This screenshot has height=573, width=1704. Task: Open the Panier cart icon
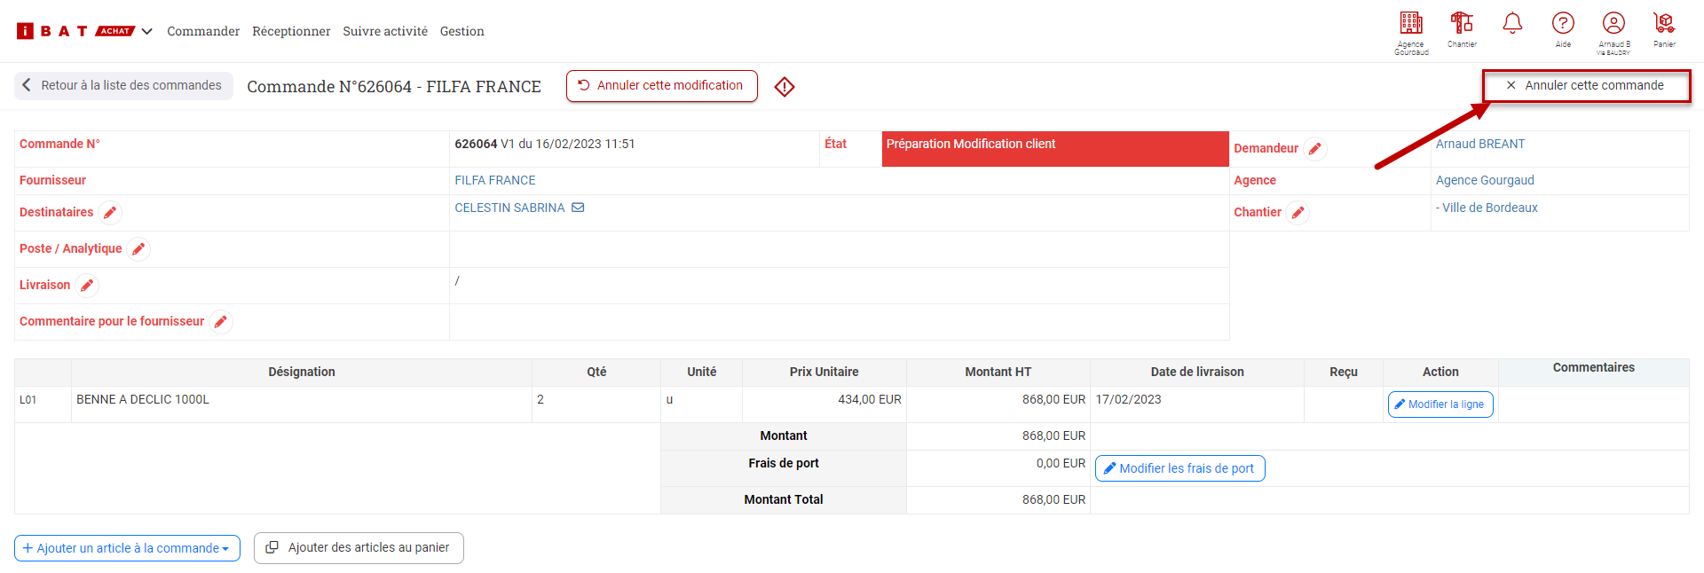[x=1664, y=24]
